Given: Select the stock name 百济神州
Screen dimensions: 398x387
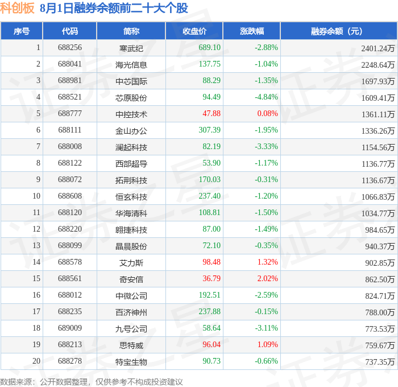Looking at the screenshot, I should (131, 312).
